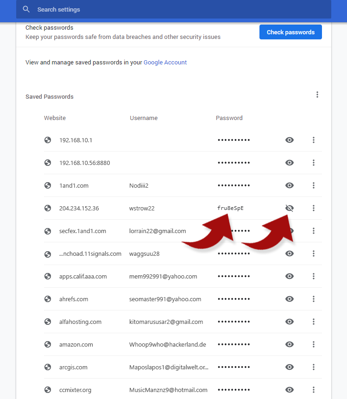Screen dimensions: 347x399
Task: Click globe icon beside arcgis.com
Action: point(48,367)
